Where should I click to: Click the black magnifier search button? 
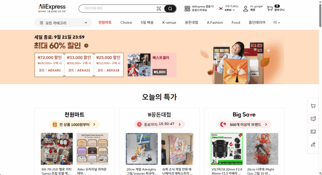[x=170, y=8]
